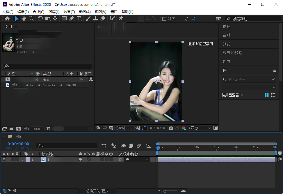Open the 动画(A) menu
The image size is (283, 194).
coord(85,12)
